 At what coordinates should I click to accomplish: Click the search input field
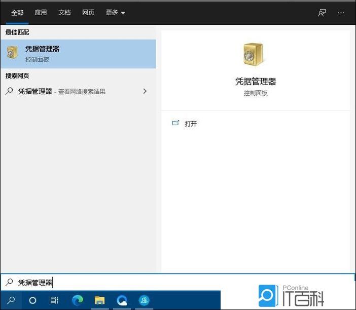[177, 282]
